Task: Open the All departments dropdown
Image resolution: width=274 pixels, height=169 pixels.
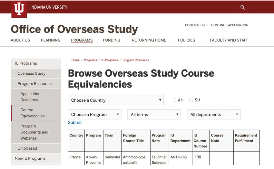Action: (214, 114)
